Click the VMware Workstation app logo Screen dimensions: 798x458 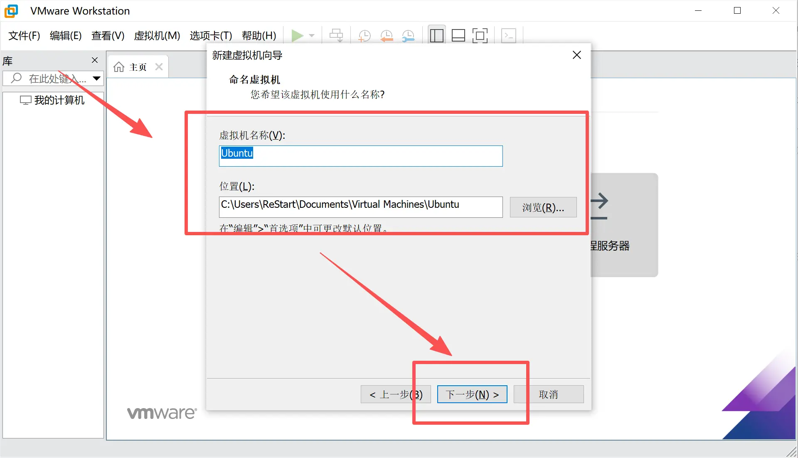[x=11, y=11]
